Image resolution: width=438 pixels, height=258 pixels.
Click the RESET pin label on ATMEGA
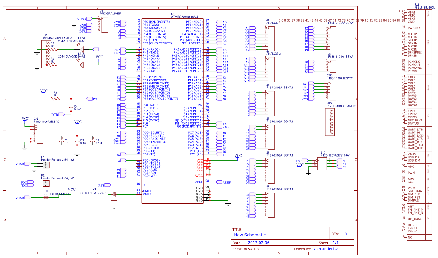click(148, 185)
